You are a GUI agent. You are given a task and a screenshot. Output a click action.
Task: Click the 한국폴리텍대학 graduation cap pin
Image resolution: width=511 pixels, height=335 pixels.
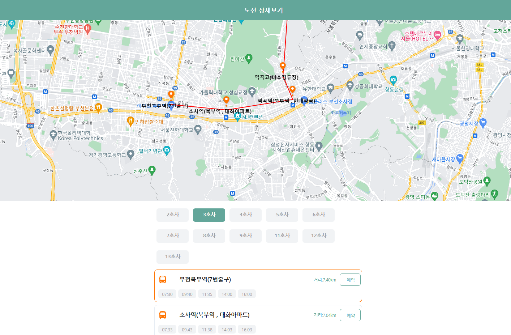click(53, 135)
